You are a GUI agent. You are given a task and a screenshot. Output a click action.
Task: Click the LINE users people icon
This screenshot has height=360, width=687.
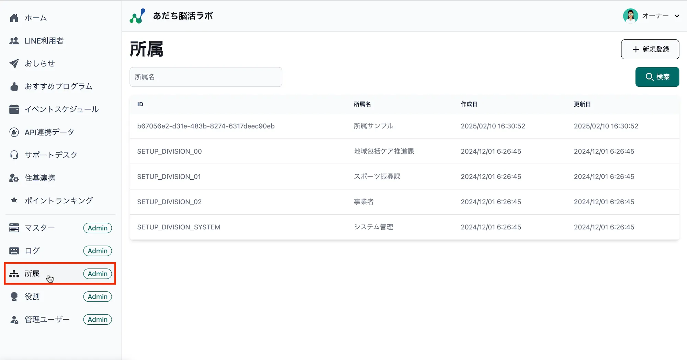coord(14,41)
